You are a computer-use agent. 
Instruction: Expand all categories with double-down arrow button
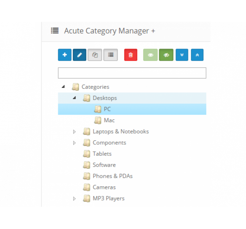pyautogui.click(x=182, y=55)
